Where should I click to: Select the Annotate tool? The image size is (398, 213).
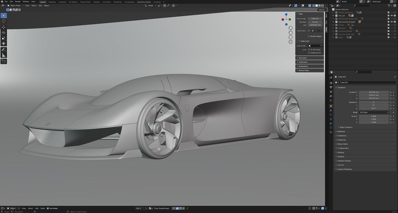[4, 49]
